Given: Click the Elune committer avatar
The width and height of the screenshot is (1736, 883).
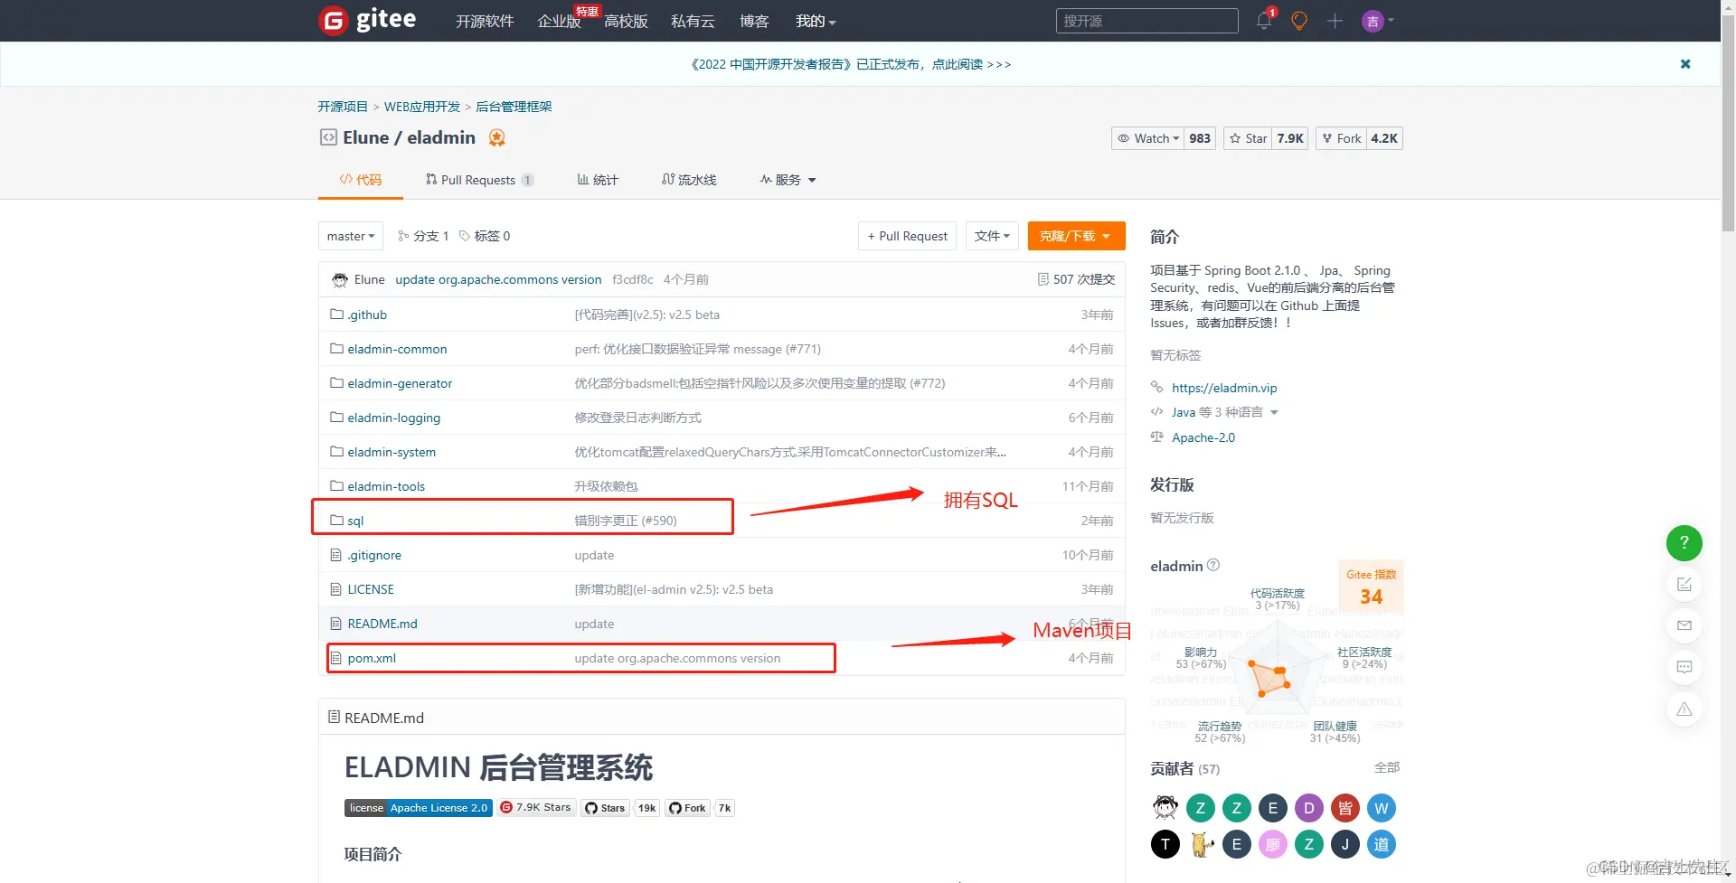Looking at the screenshot, I should [340, 279].
